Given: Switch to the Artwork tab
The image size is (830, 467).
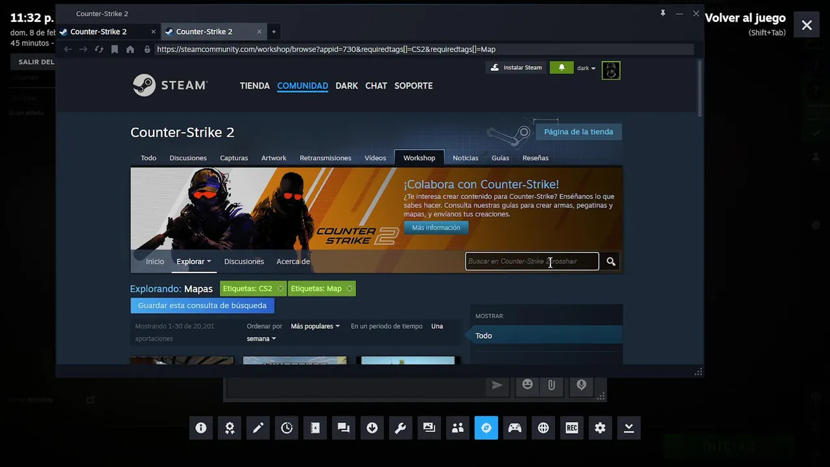Looking at the screenshot, I should (x=274, y=158).
